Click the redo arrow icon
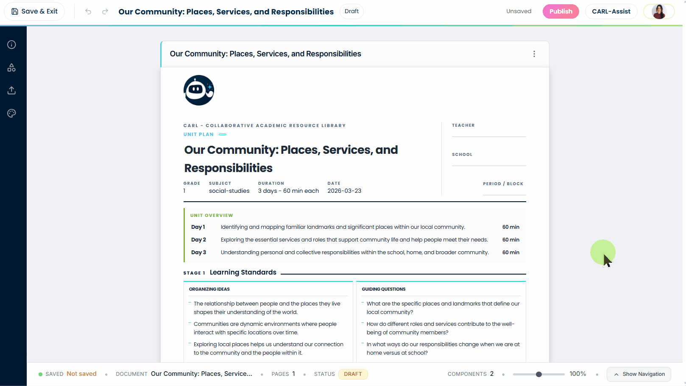Viewport: 686px width, 386px height. point(105,11)
